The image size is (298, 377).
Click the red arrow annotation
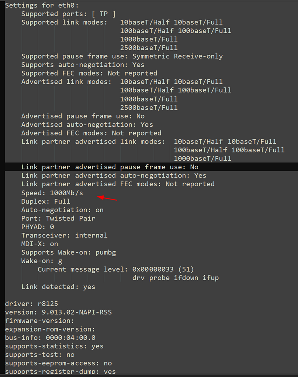pyautogui.click(x=107, y=198)
